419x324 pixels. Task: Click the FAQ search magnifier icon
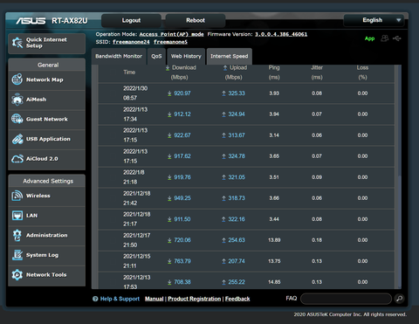point(400,299)
